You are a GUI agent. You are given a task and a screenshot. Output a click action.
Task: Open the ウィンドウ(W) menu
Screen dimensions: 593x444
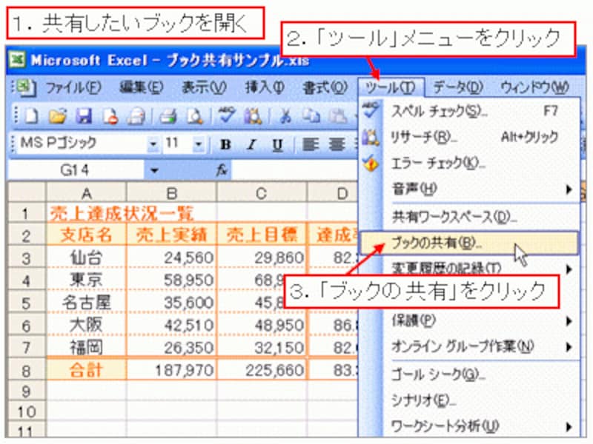click(534, 88)
